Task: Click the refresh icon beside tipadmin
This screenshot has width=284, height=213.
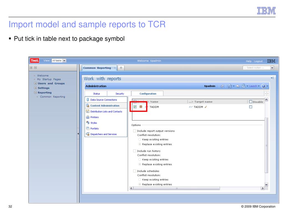Action: (x=222, y=86)
